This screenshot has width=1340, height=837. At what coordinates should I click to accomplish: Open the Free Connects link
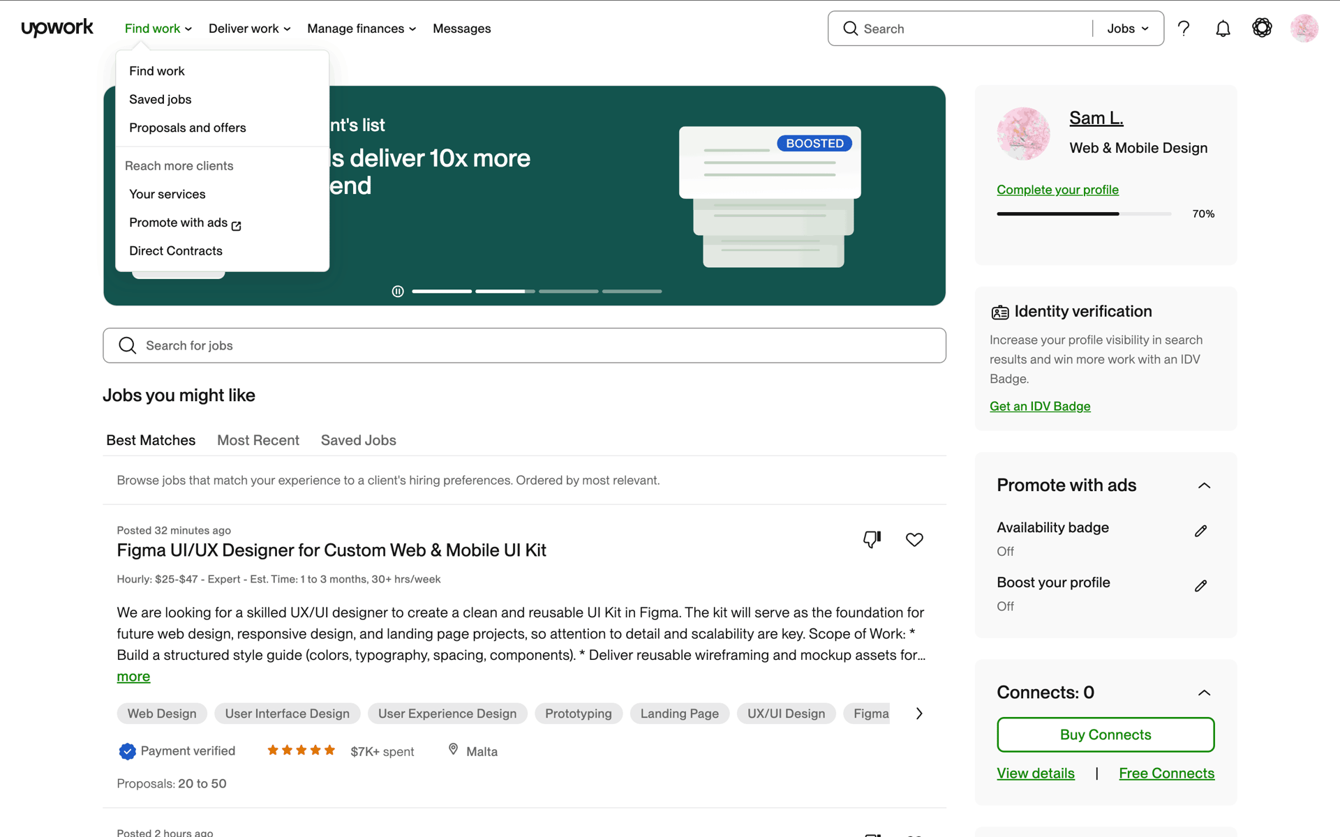pos(1166,774)
